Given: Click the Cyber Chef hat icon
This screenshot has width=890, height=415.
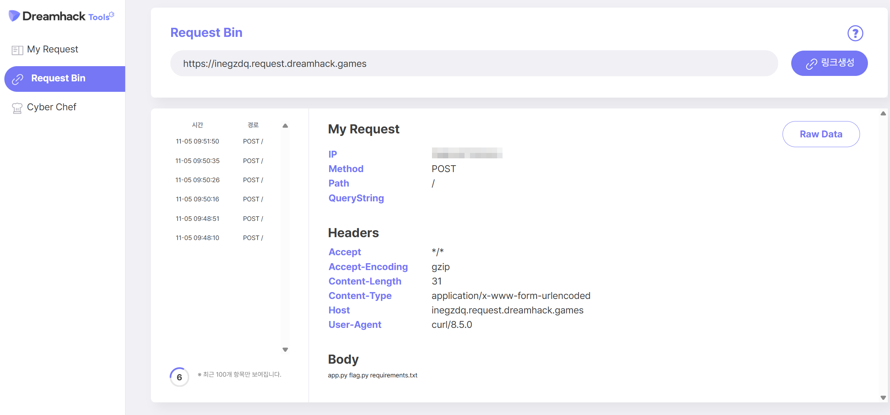Looking at the screenshot, I should coord(17,108).
